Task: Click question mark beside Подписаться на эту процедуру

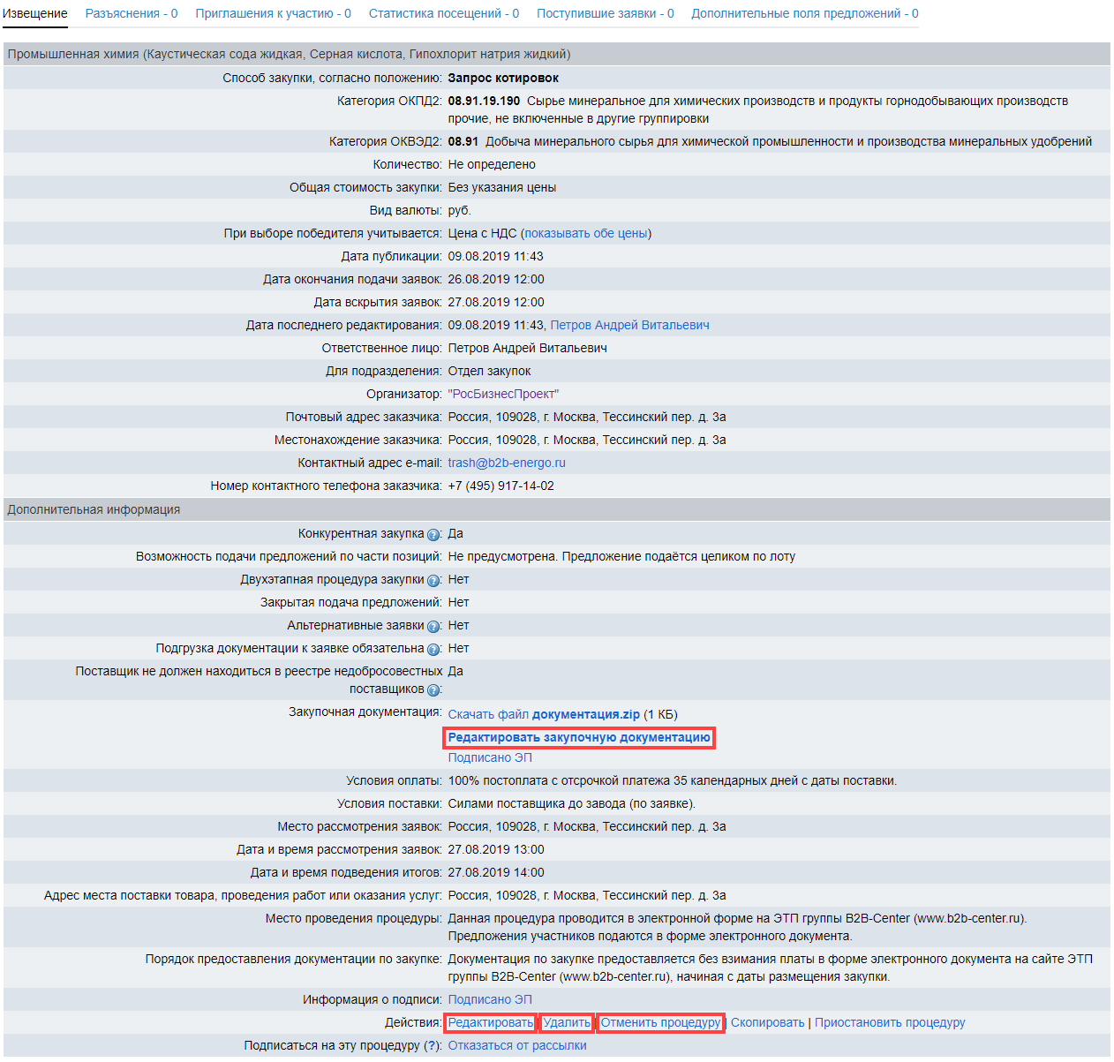Action: pos(433,1045)
